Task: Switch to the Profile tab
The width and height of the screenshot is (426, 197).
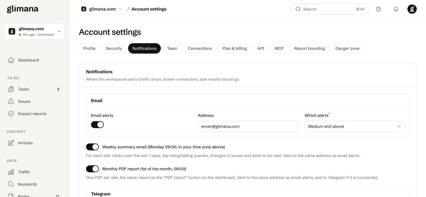Action: pyautogui.click(x=89, y=48)
